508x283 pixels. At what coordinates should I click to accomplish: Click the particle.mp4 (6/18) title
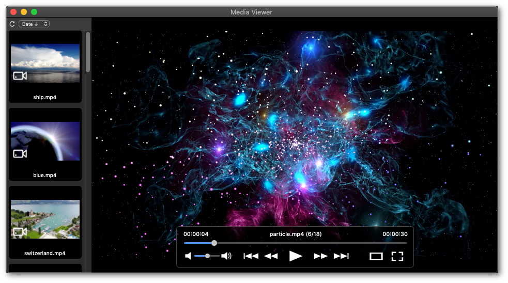(296, 234)
